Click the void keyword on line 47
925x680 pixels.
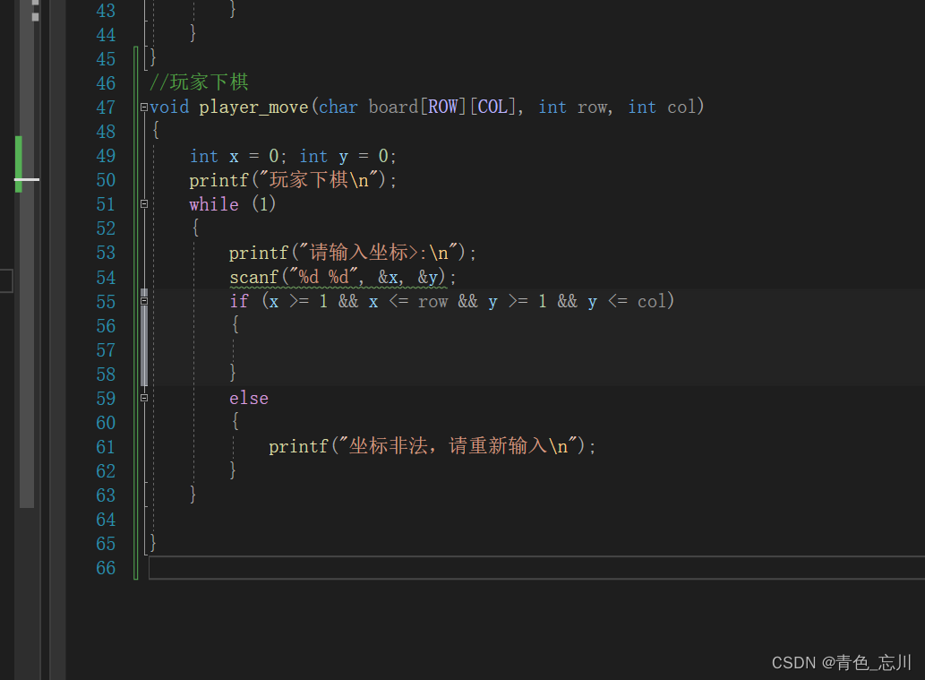point(170,107)
